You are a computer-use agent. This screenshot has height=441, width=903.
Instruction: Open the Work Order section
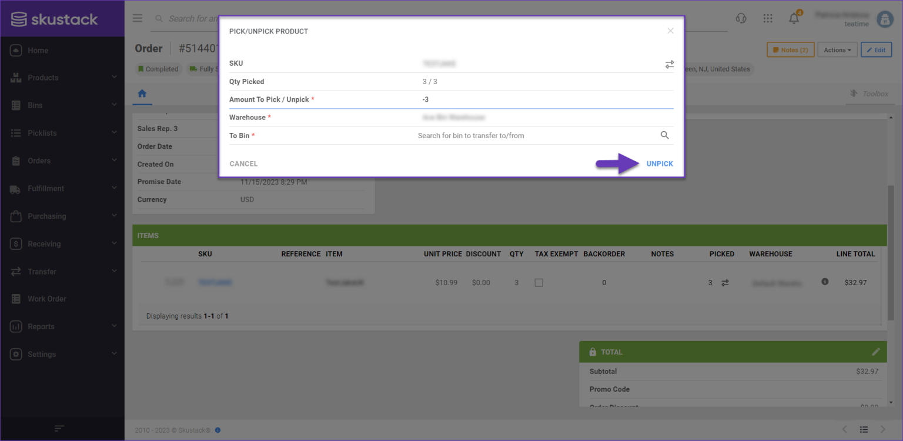(17, 299)
